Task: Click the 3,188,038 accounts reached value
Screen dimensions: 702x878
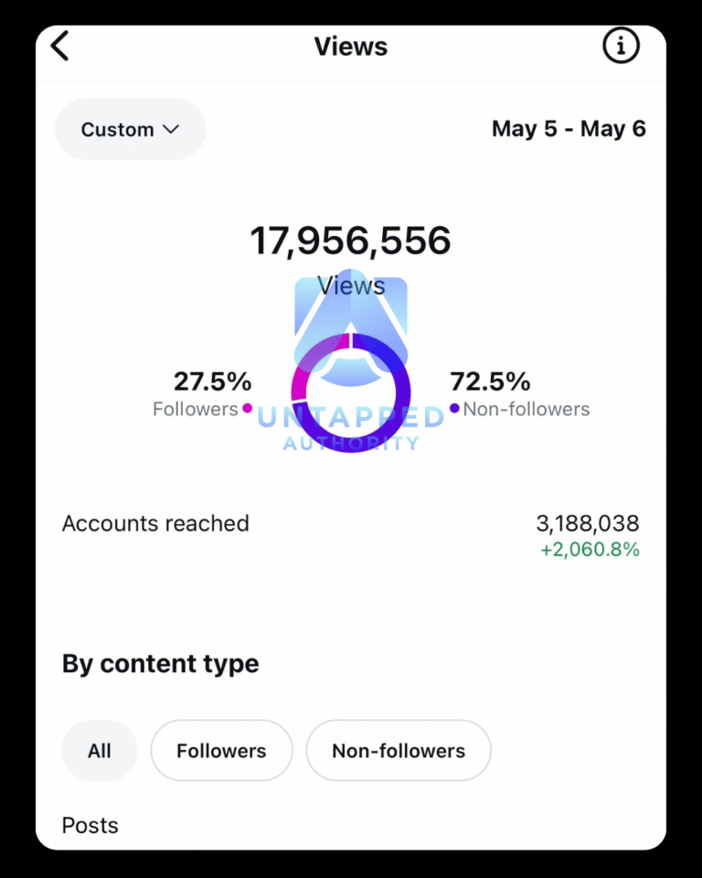Action: click(x=587, y=523)
